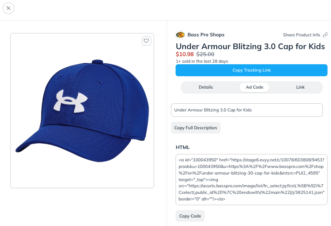This screenshot has height=226, width=331.
Task: Select the HTML ad code text box
Action: point(252,179)
